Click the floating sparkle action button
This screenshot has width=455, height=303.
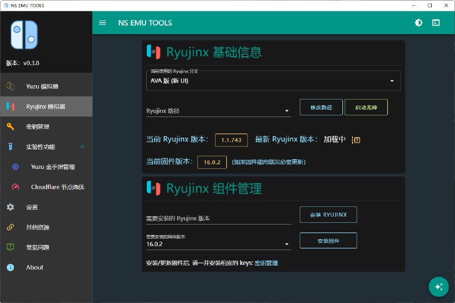pyautogui.click(x=439, y=287)
